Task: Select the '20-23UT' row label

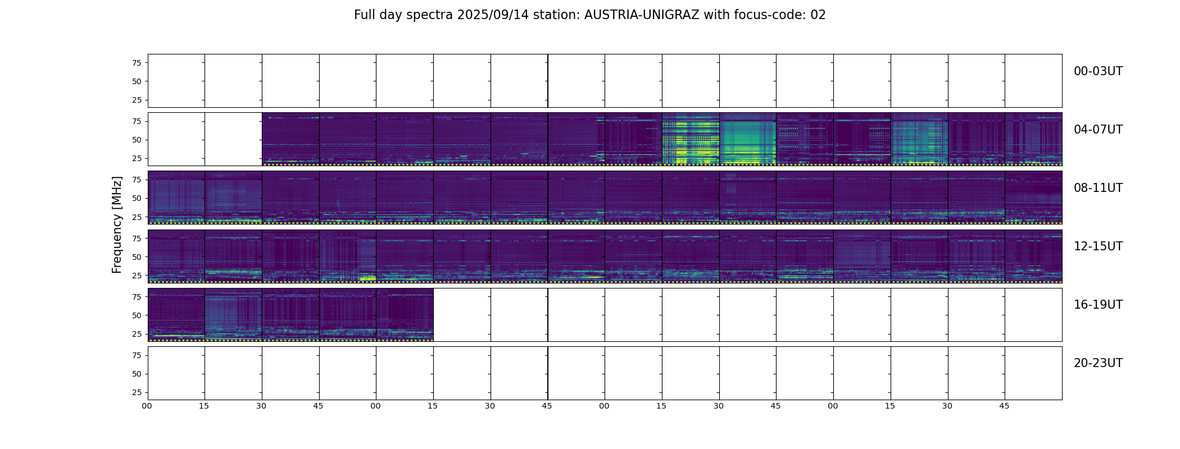Action: [1098, 363]
